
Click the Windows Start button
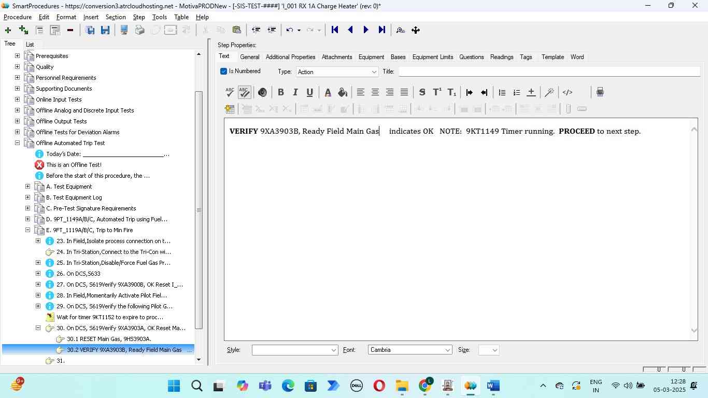click(174, 386)
